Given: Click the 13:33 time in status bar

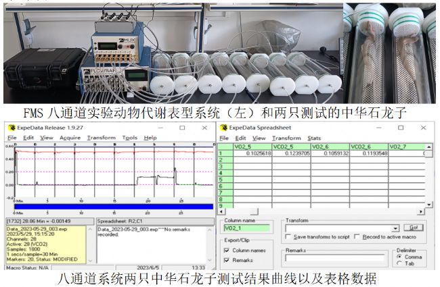Looking at the screenshot, I should click(x=198, y=267).
